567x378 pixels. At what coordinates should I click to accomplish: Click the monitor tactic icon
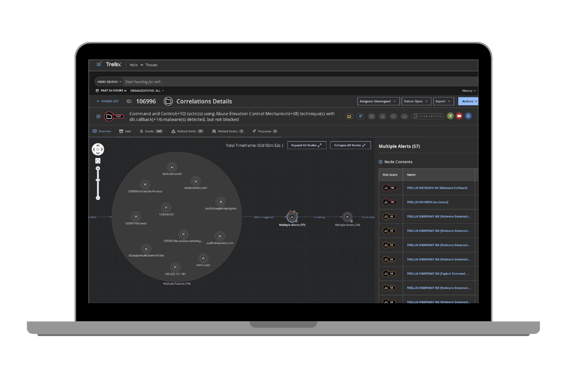pos(393,116)
